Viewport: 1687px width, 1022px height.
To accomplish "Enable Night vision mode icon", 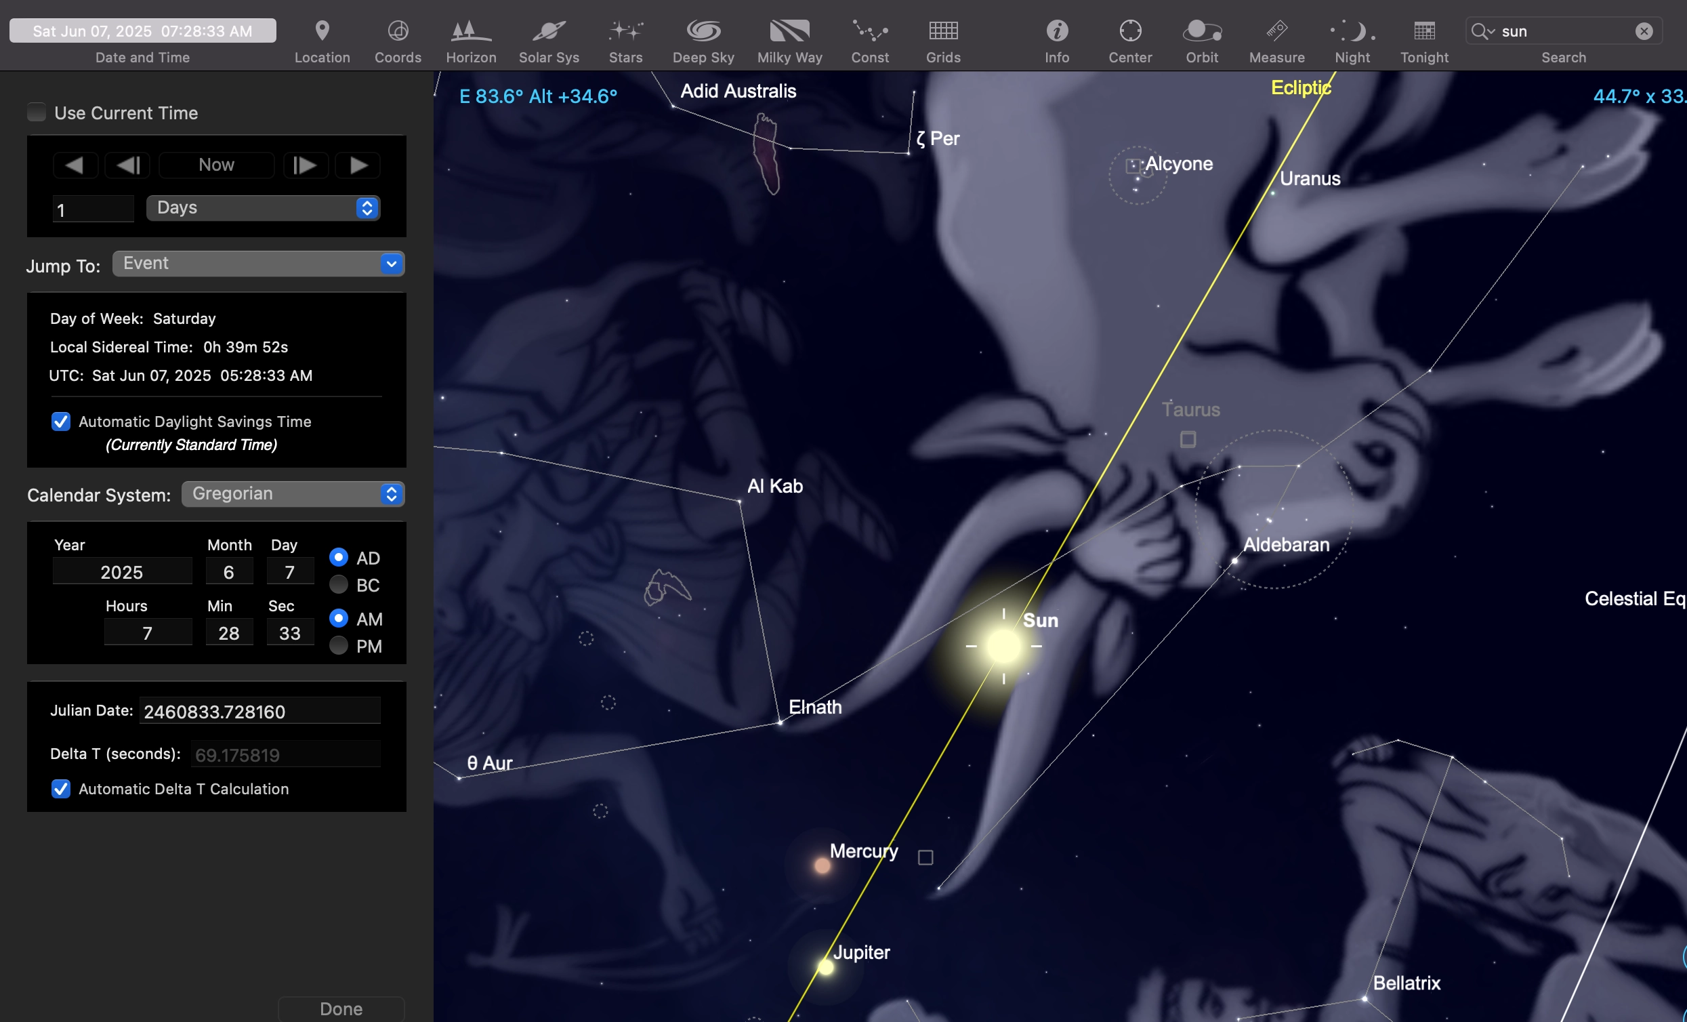I will pyautogui.click(x=1352, y=30).
